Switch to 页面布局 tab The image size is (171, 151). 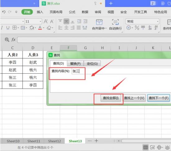tap(56, 12)
